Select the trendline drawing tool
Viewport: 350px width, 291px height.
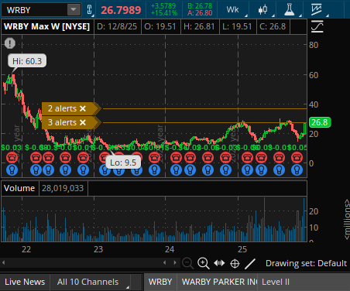click(250, 264)
